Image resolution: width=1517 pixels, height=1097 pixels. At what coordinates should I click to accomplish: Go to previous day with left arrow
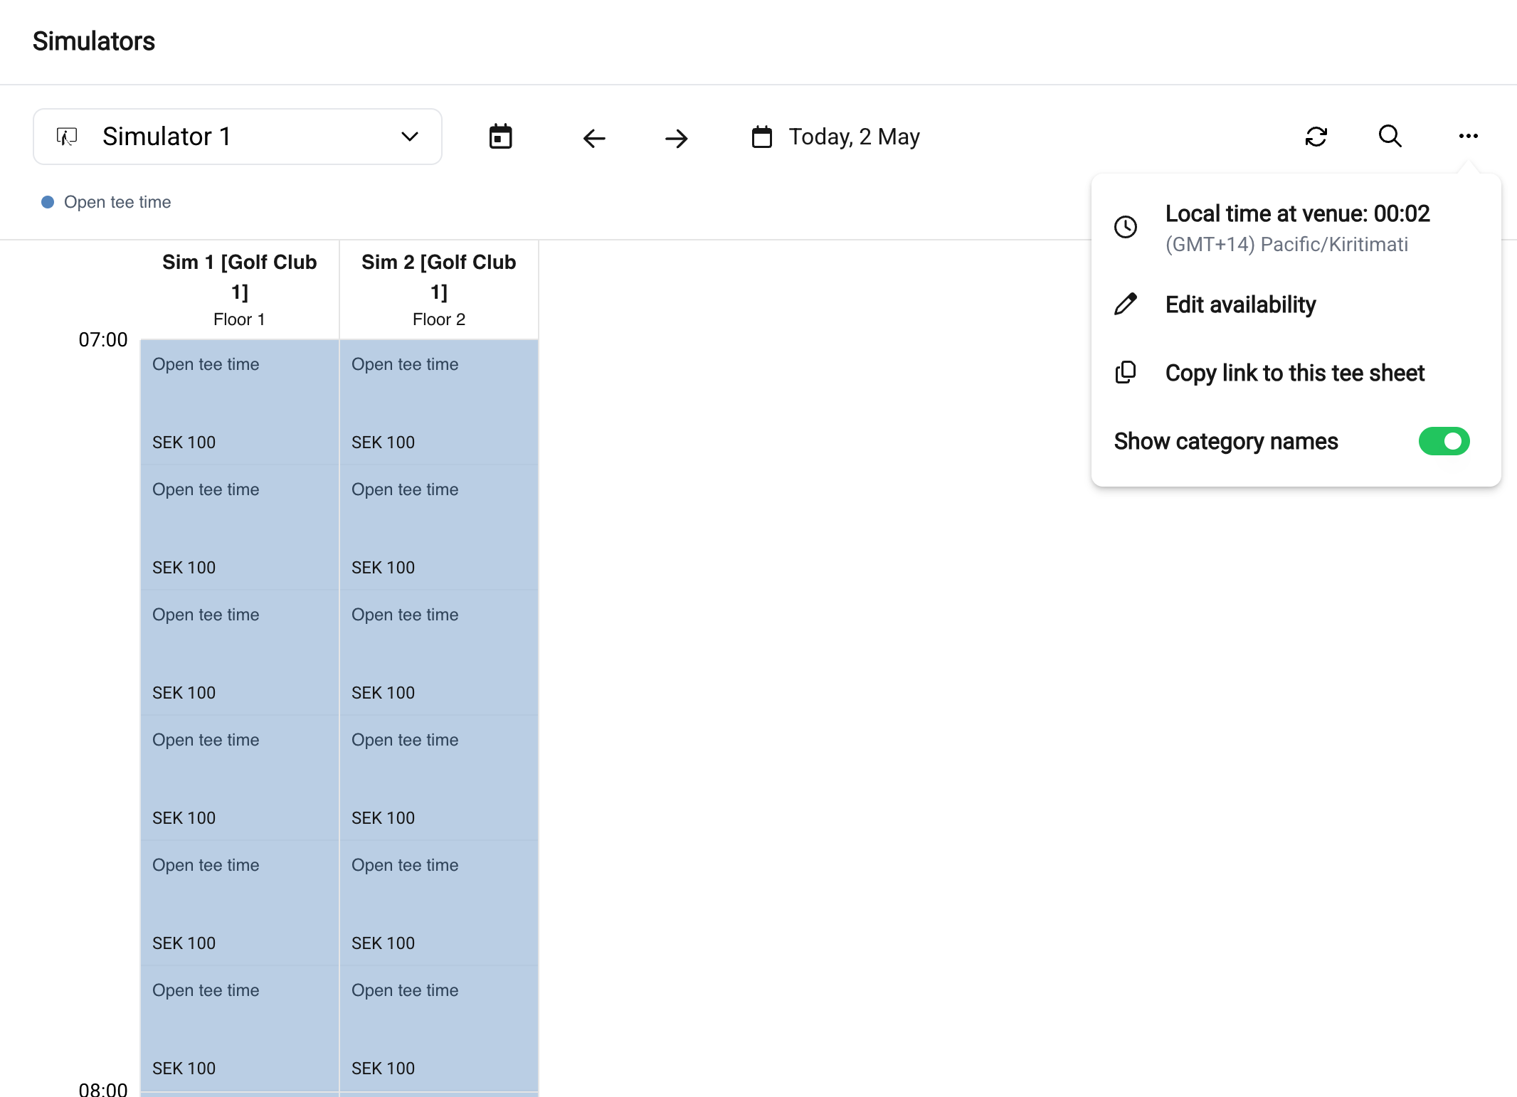click(594, 138)
